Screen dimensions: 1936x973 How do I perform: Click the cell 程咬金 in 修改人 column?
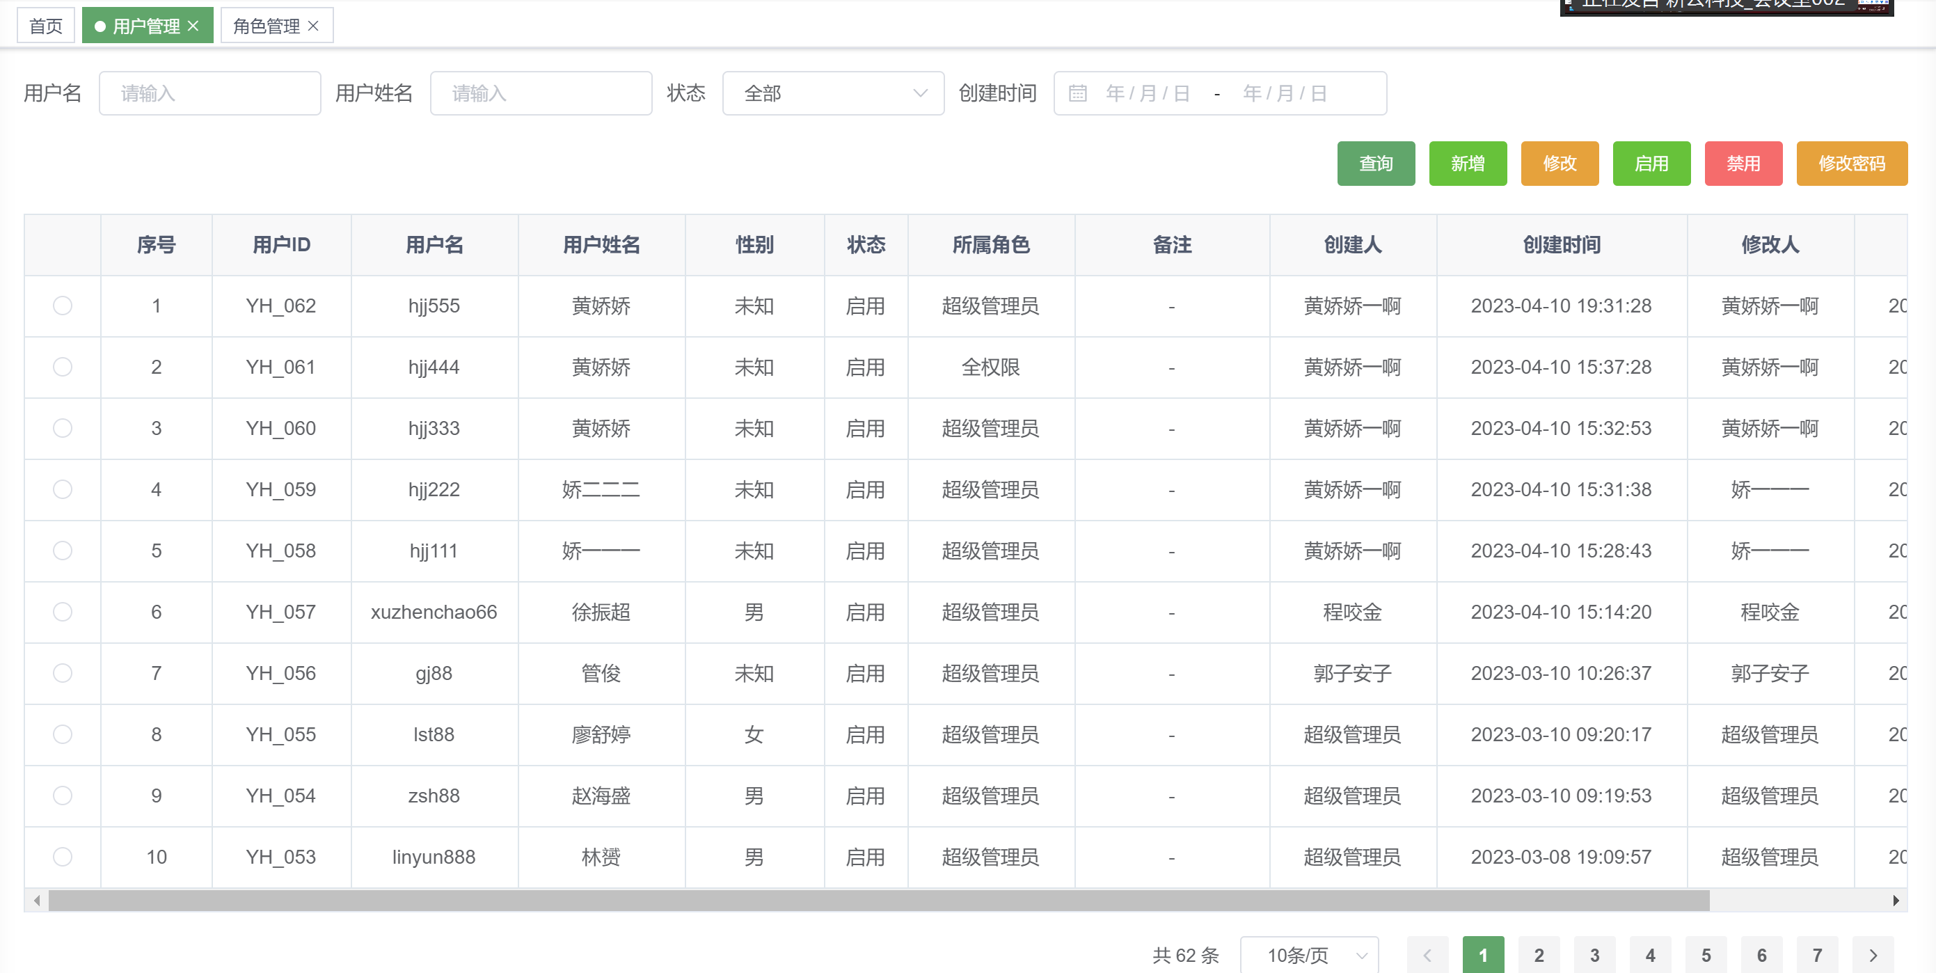[x=1770, y=612]
